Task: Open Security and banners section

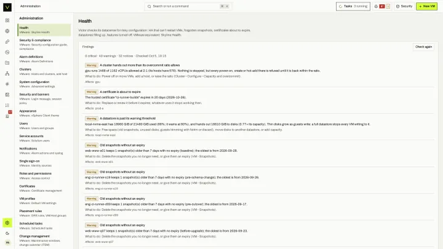Action: point(44,98)
